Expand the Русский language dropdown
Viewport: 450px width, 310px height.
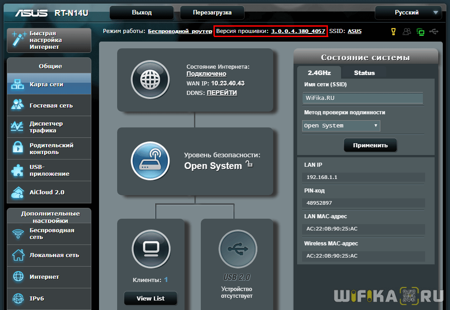coord(408,13)
